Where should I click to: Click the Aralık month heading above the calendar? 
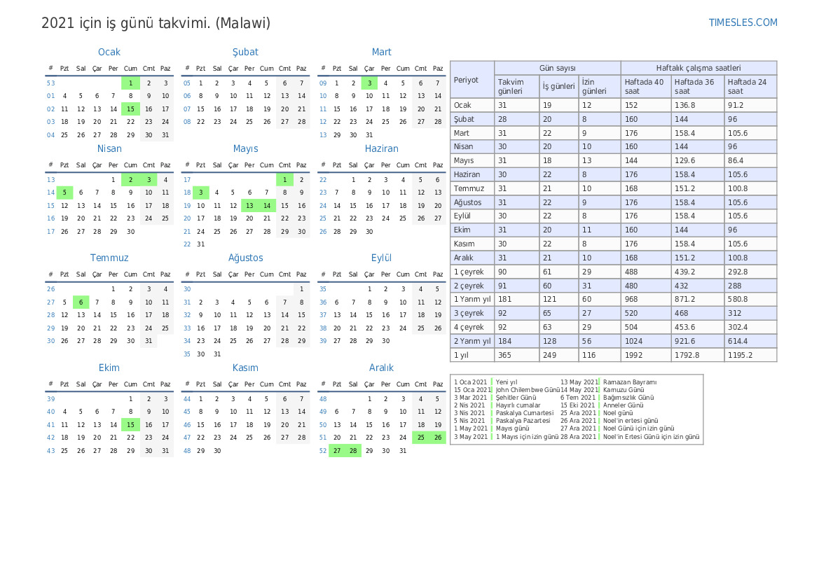pyautogui.click(x=381, y=368)
